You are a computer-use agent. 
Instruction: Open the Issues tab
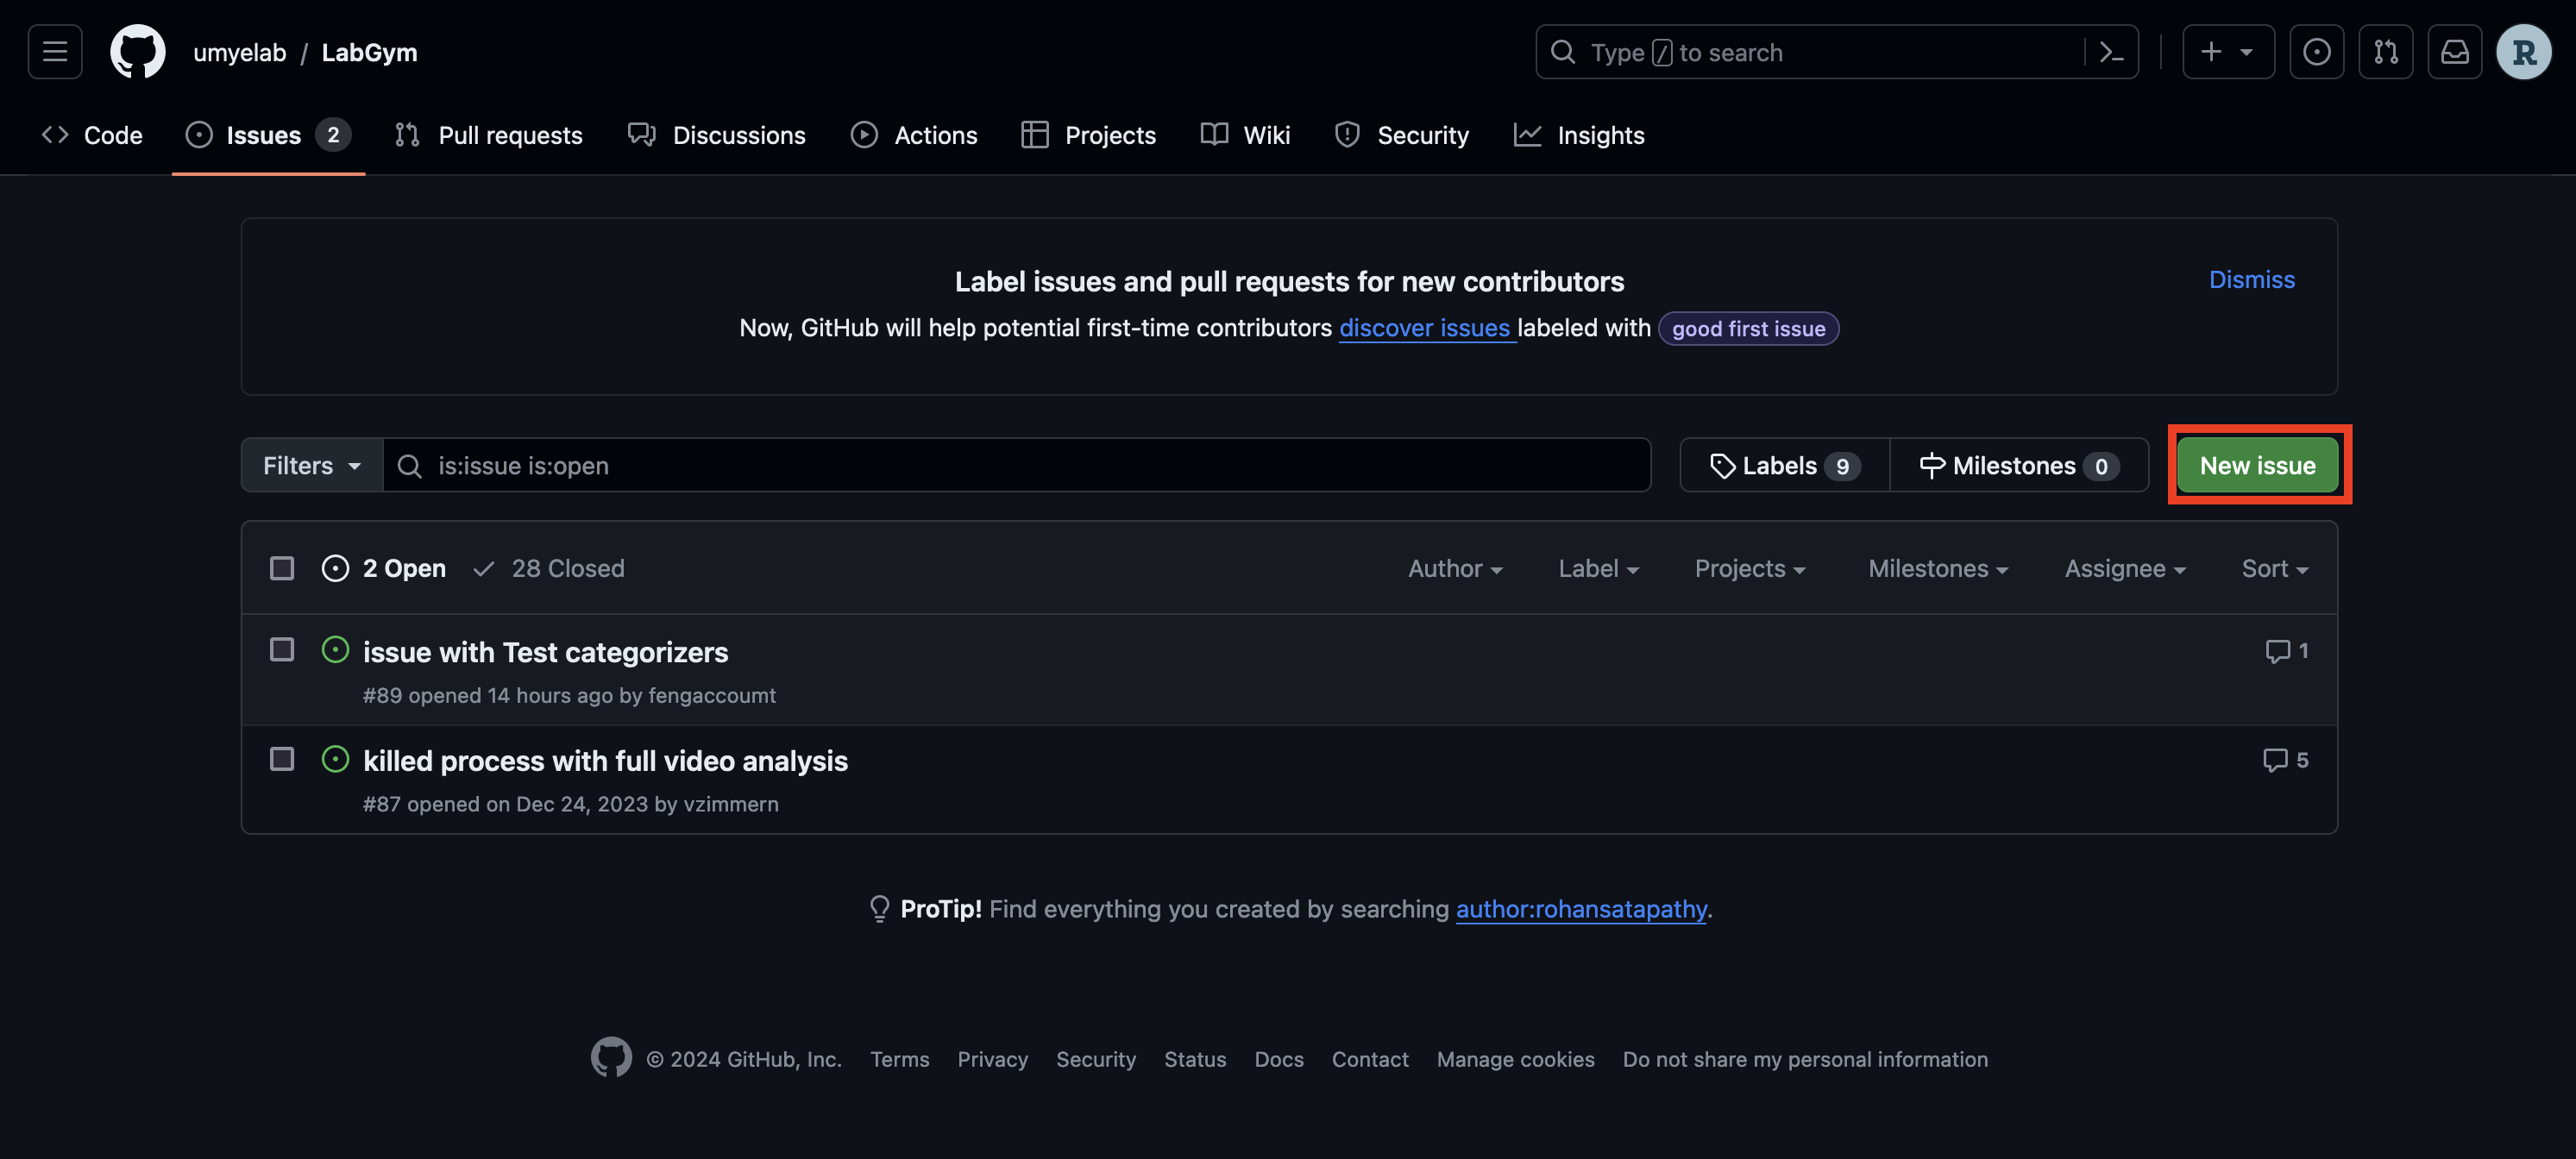268,135
